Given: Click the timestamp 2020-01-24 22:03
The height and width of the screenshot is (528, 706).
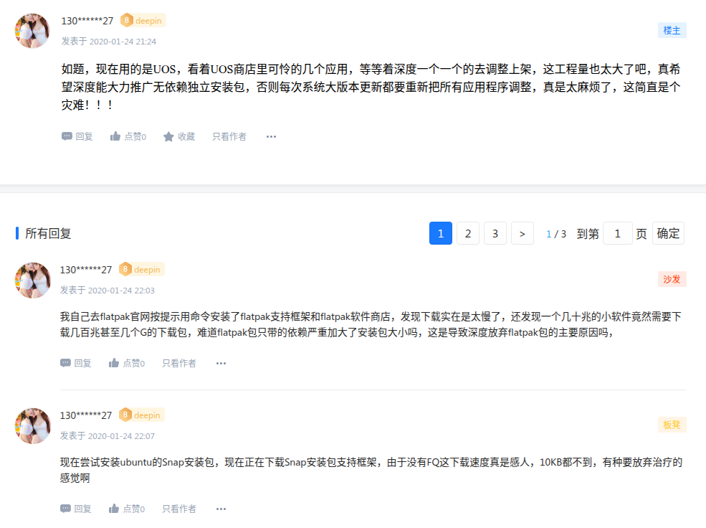Looking at the screenshot, I should [121, 291].
